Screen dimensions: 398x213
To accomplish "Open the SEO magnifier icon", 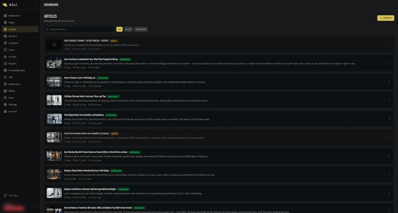I will (5, 77).
